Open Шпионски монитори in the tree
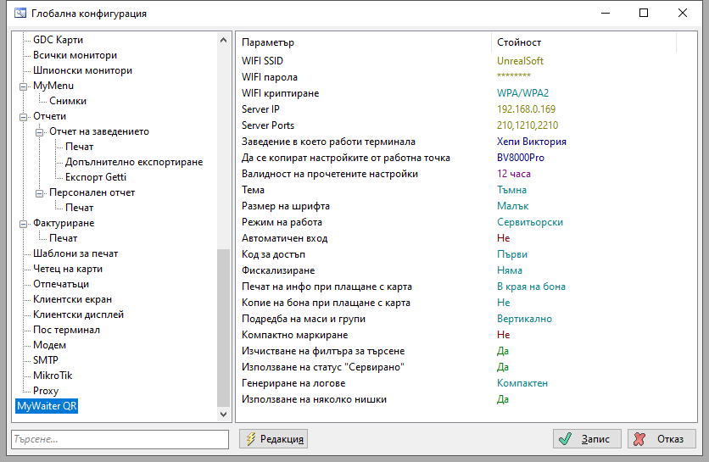Screen dimensions: 709x462 [x=82, y=70]
